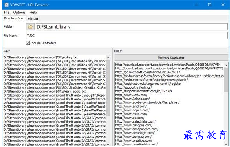This screenshot has height=147, width=230.
Task: Click the Files list scroll down arrow
Action: (108, 144)
